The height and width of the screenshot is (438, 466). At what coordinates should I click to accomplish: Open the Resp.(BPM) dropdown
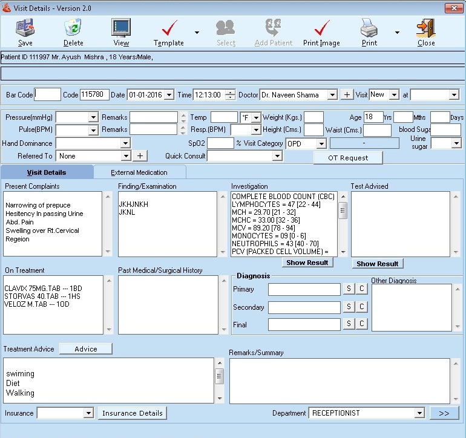coord(256,130)
